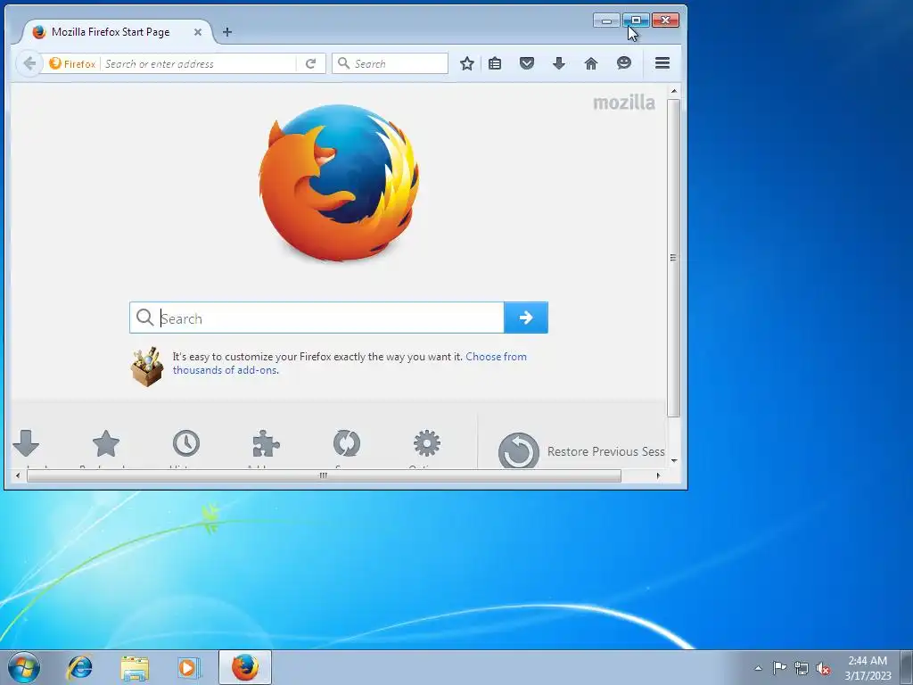The width and height of the screenshot is (913, 685).
Task: Click vertical scrollbar up arrow
Action: [x=674, y=91]
